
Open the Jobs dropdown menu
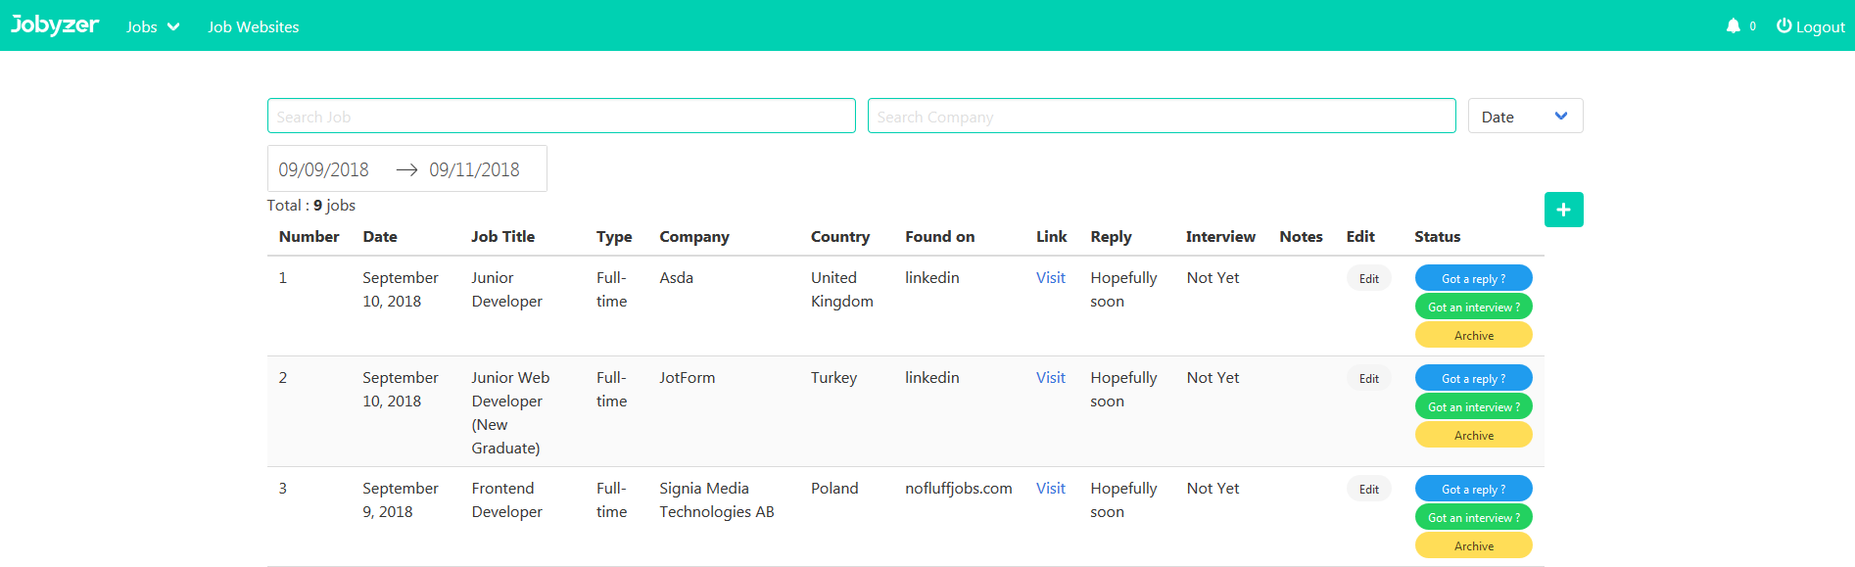coord(153,27)
